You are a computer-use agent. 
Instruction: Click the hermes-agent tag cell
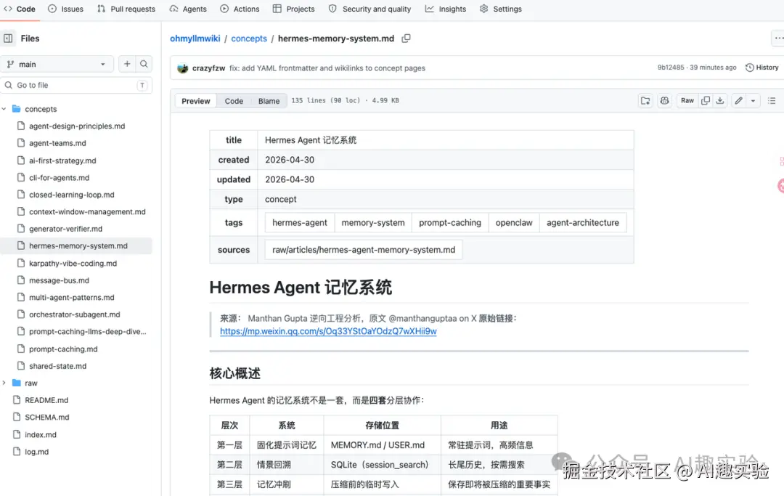(300, 222)
